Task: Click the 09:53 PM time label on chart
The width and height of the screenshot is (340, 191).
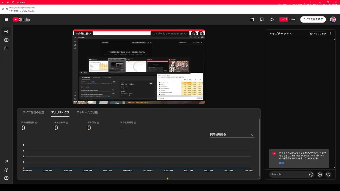Action: (27, 171)
